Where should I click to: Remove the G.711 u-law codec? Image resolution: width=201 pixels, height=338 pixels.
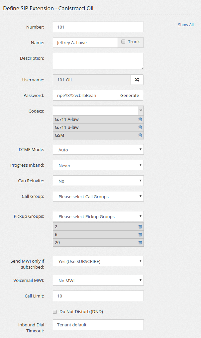140,127
